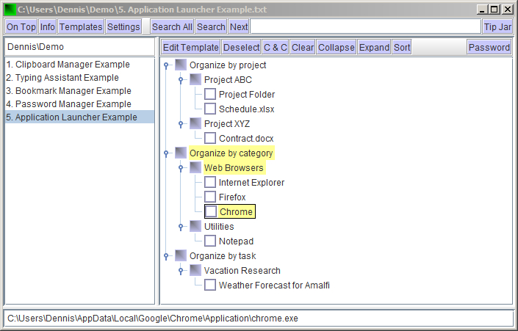Open 2. Typing Assistant Example template
This screenshot has height=331, width=518.
point(79,78)
